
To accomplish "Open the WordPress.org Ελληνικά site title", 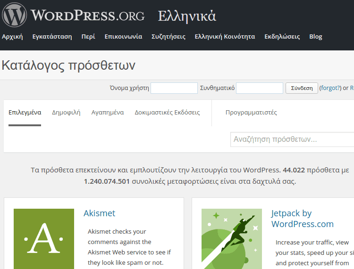I will [123, 16].
